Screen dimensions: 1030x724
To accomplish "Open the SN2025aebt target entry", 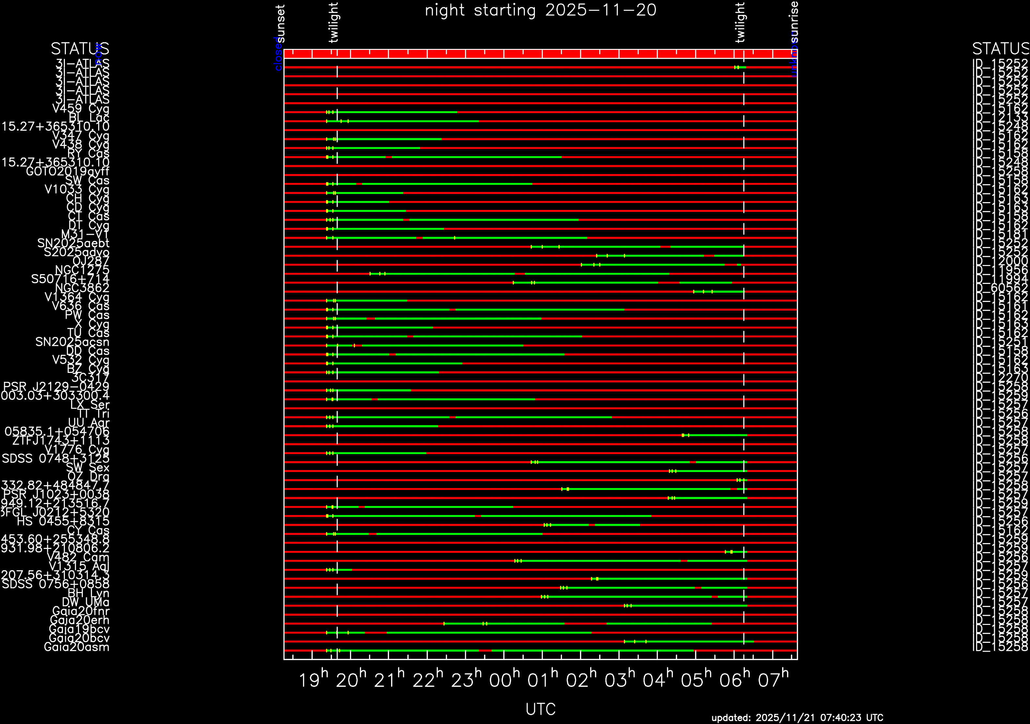I will [x=73, y=243].
